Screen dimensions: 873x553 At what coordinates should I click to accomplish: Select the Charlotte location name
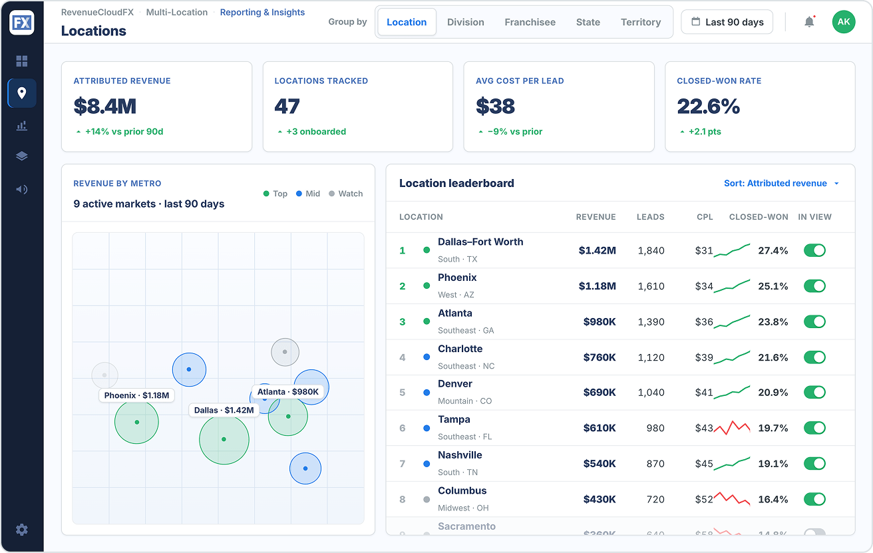(460, 349)
